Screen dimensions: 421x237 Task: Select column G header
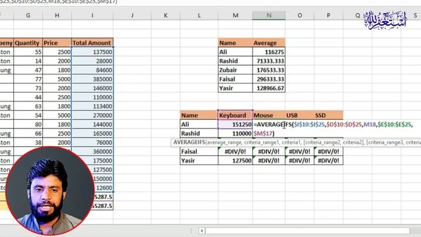(28, 15)
